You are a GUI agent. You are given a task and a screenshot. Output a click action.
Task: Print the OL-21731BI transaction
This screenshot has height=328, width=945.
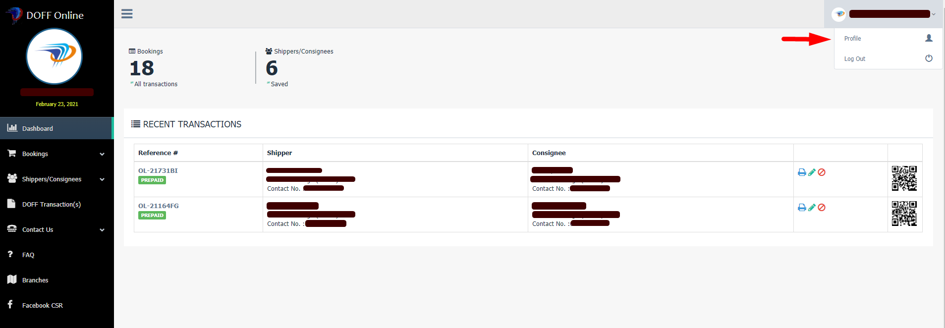pos(802,172)
